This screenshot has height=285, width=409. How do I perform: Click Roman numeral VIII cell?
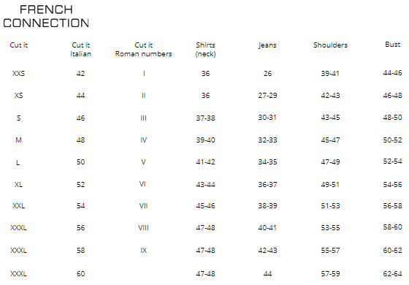(x=143, y=228)
